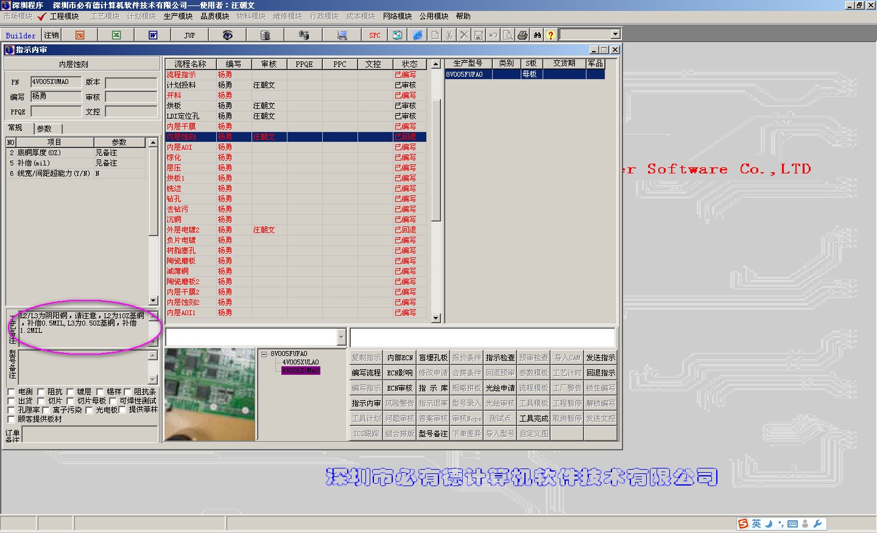Open the 生产模块 menu

(x=178, y=16)
